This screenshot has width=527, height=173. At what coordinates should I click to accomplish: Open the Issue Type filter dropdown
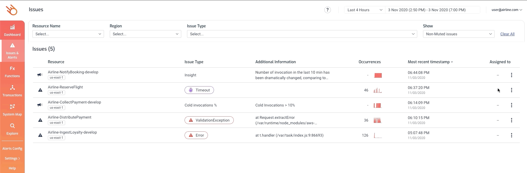click(x=302, y=34)
